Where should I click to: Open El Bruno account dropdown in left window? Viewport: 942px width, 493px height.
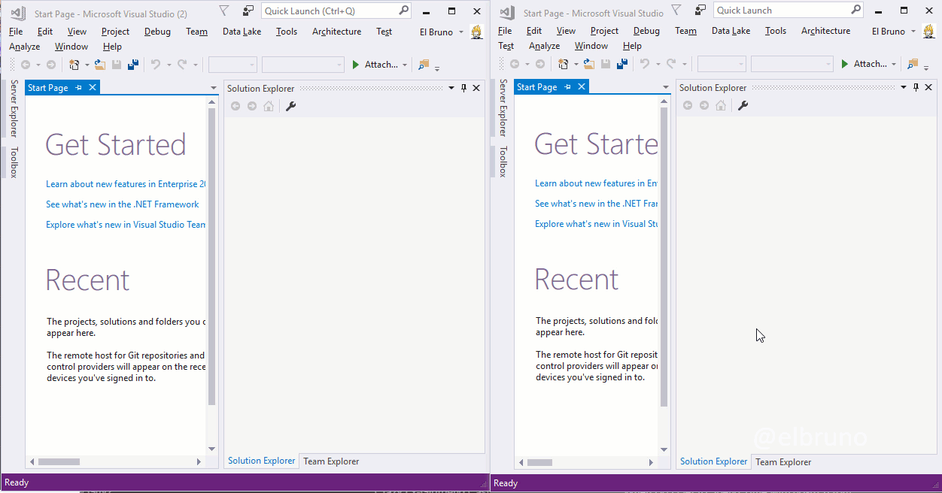461,32
